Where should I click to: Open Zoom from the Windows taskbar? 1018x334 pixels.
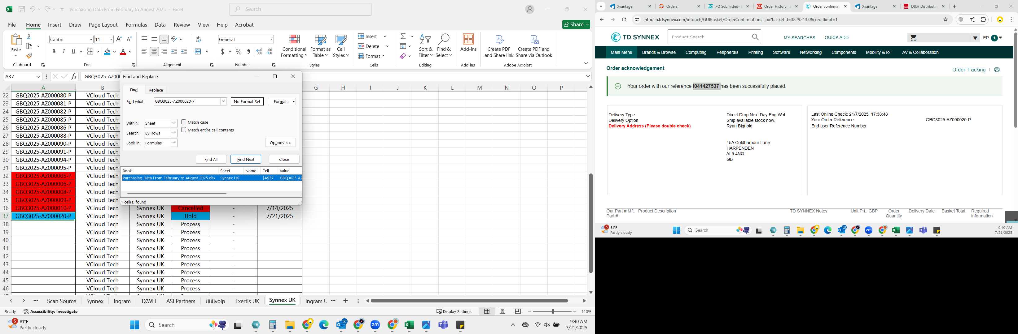375,325
